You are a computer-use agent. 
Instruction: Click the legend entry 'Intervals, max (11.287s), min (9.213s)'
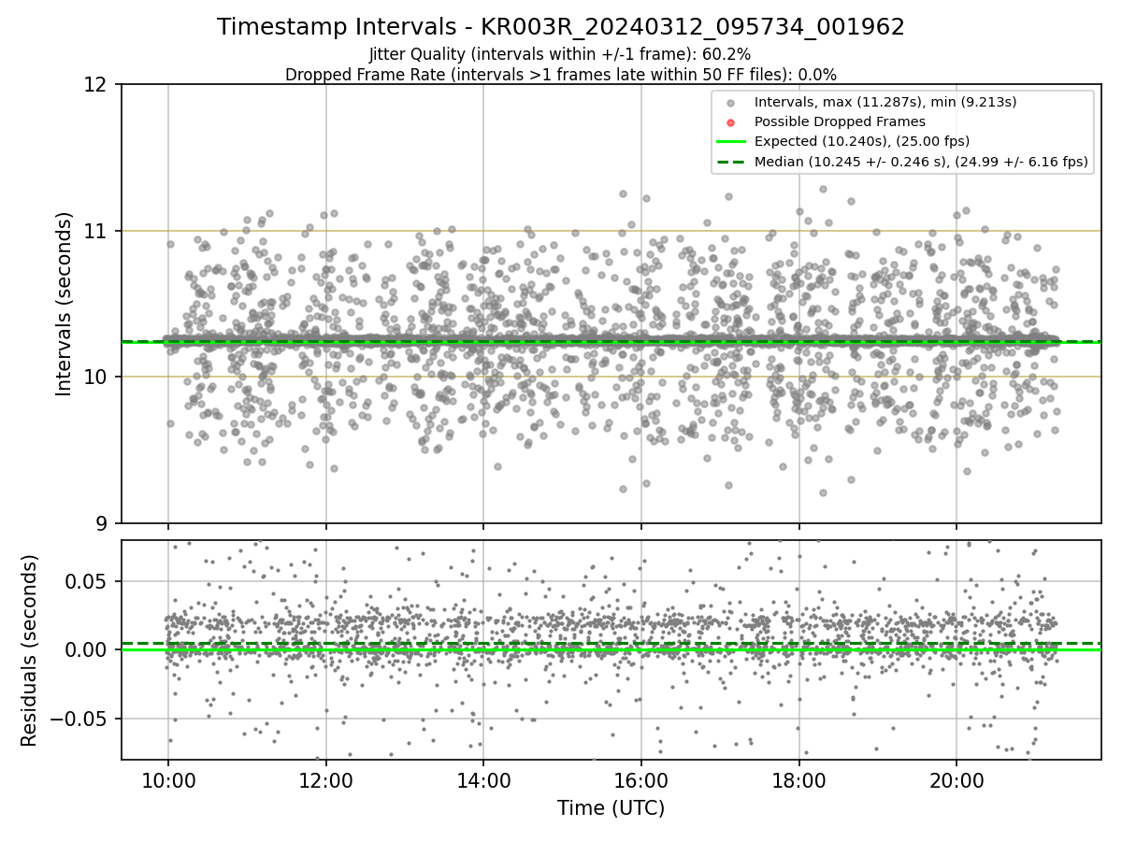(885, 102)
